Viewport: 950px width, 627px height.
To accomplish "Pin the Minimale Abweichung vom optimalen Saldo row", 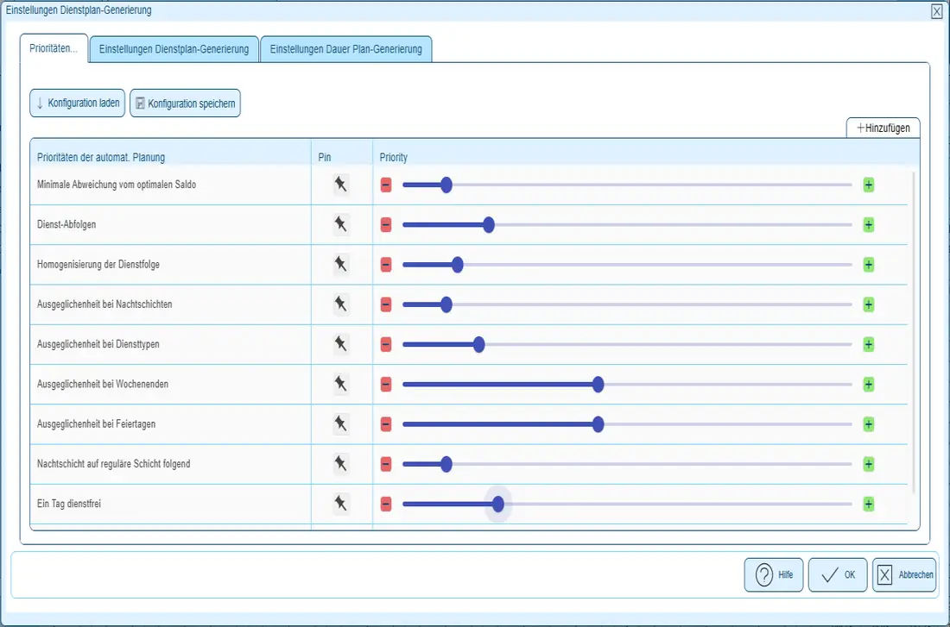I will [341, 185].
